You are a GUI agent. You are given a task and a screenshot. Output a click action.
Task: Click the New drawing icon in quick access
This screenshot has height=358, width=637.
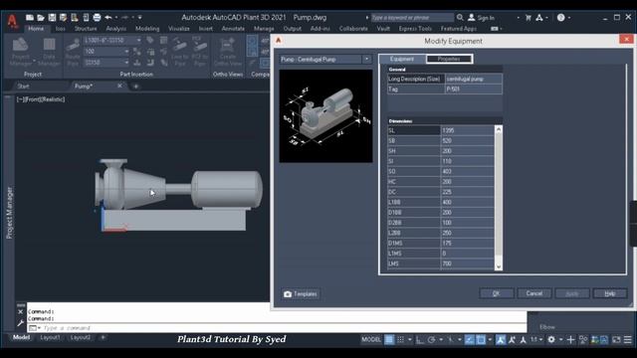tap(30, 18)
